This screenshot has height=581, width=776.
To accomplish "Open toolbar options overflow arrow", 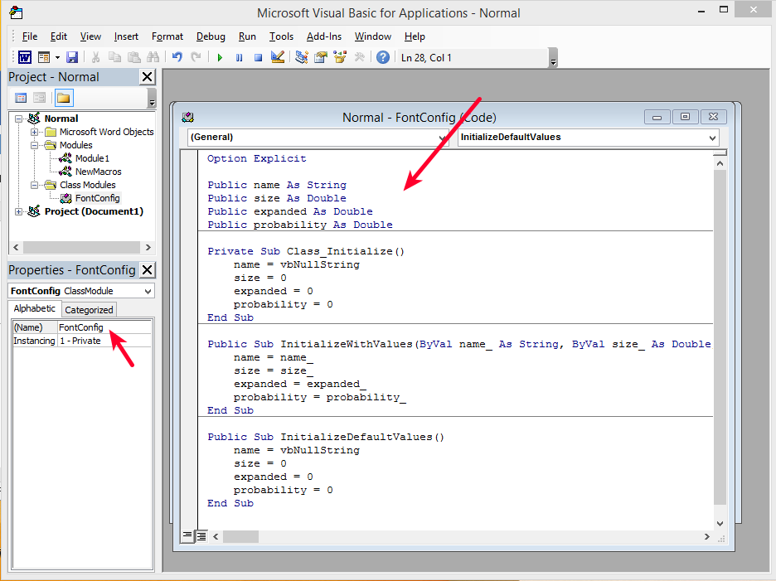I will (553, 58).
